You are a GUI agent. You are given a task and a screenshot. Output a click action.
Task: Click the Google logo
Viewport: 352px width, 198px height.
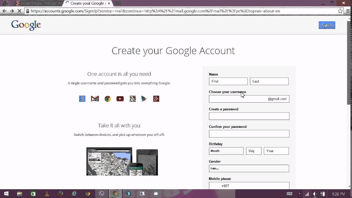(x=26, y=25)
